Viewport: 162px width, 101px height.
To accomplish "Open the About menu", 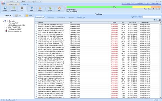I will [35, 2].
